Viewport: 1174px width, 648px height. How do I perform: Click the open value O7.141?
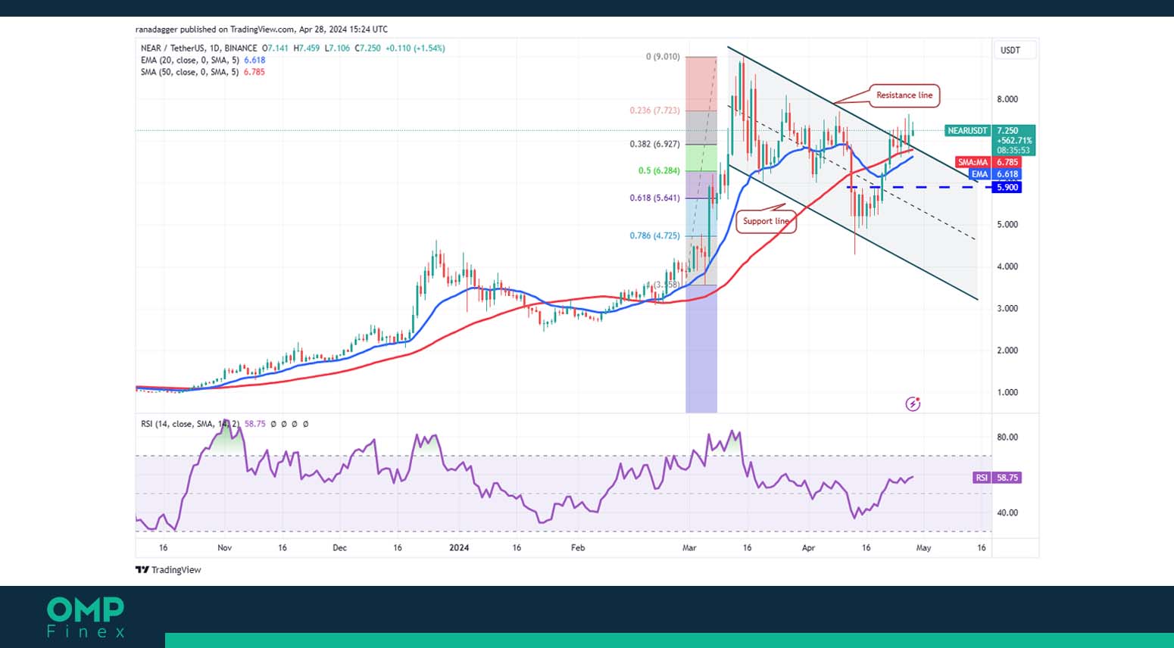point(276,48)
